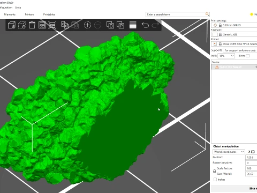Click the Size field showing 26.67

click(251, 174)
